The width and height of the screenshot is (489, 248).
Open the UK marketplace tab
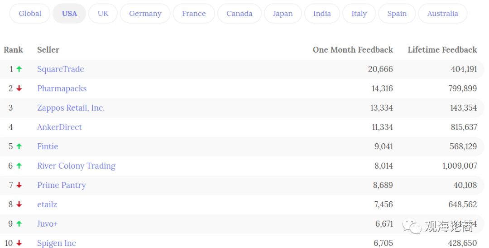pyautogui.click(x=103, y=14)
